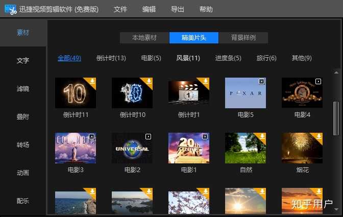Open the 滤镜 sidebar section
Image resolution: width=343 pixels, height=217 pixels.
(x=23, y=89)
